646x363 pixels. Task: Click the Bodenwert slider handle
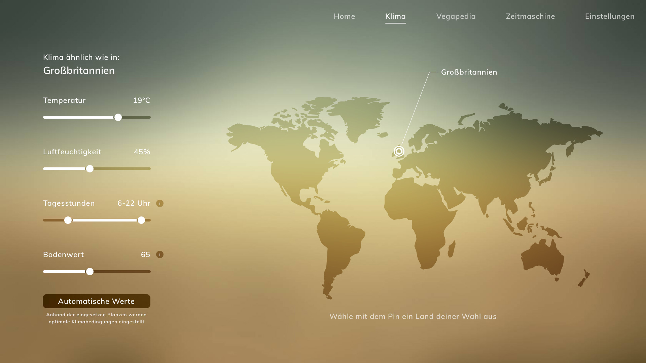(90, 272)
